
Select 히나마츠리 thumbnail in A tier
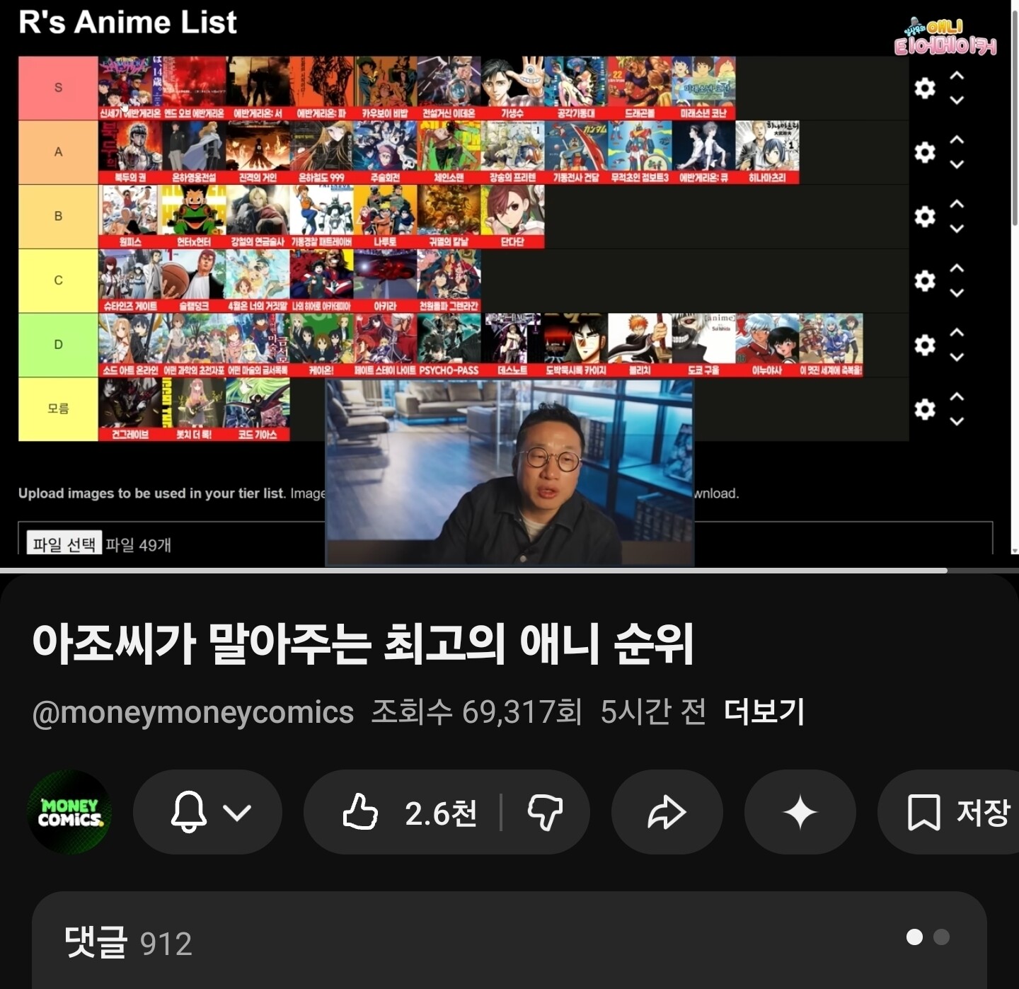tap(767, 152)
